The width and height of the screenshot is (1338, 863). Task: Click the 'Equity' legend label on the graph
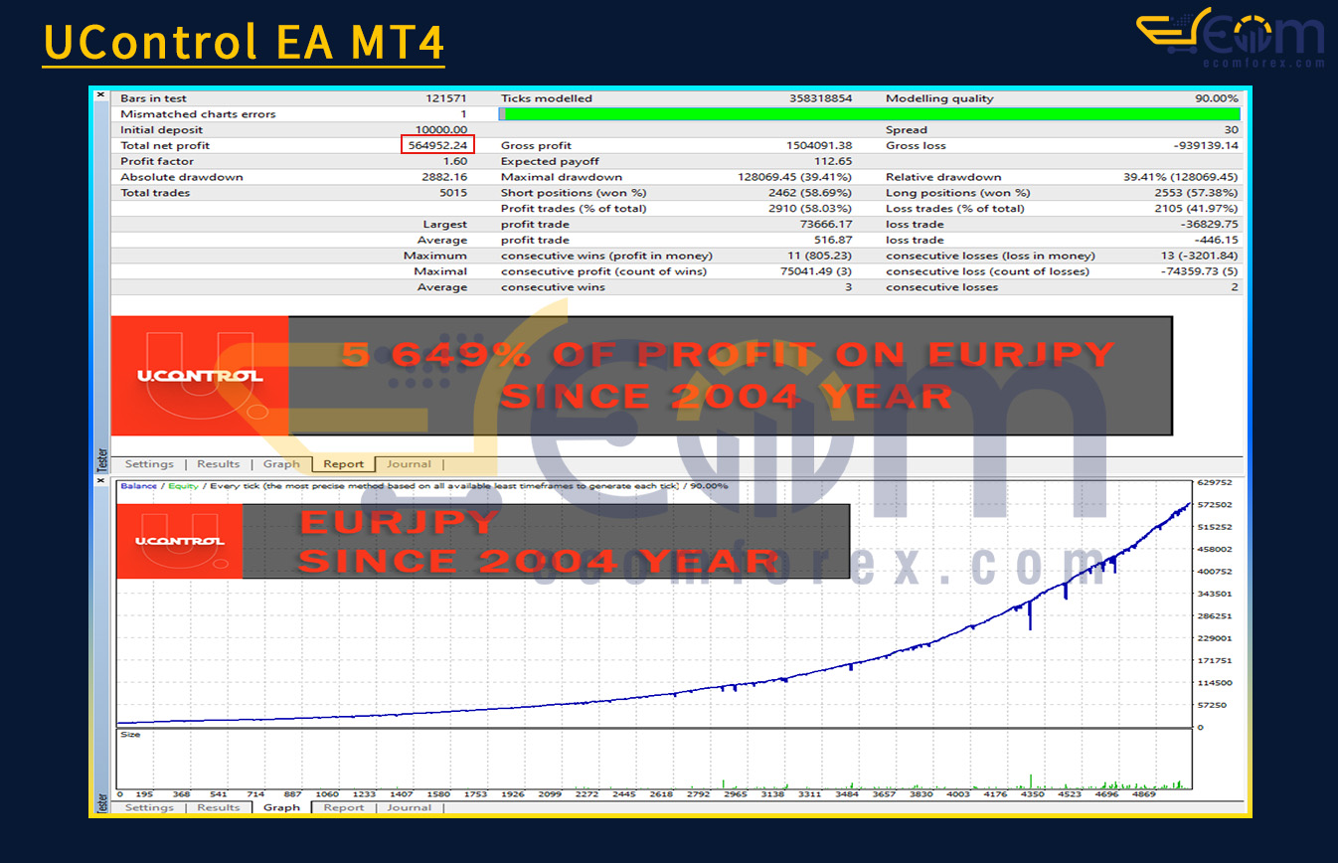(x=183, y=486)
